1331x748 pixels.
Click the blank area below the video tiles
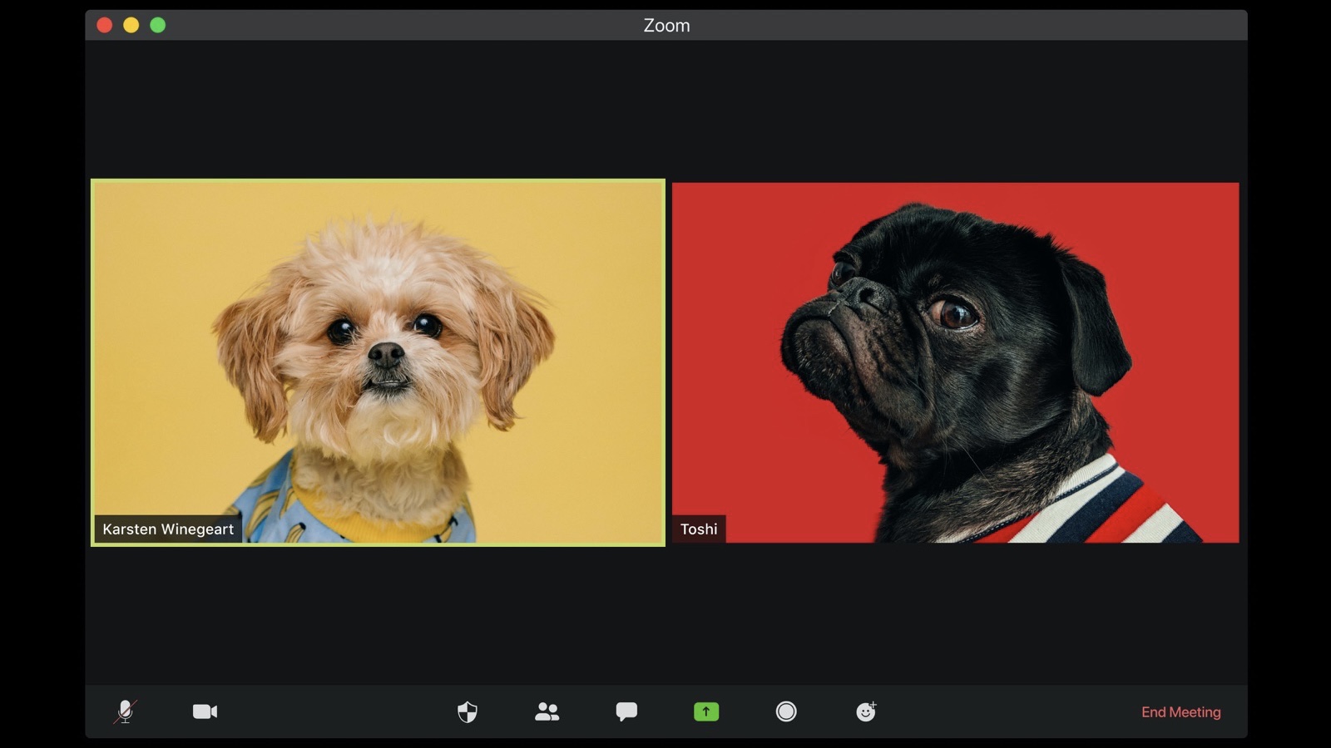(x=665, y=615)
